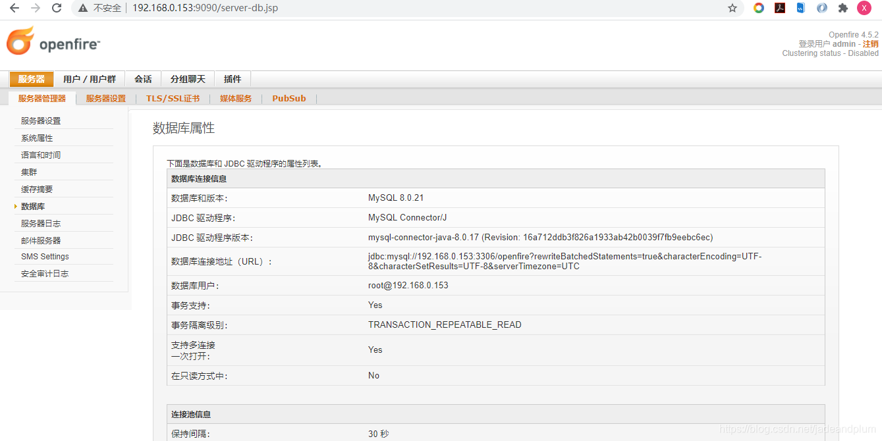Open 服务器设置 in the sidebar

coord(41,121)
